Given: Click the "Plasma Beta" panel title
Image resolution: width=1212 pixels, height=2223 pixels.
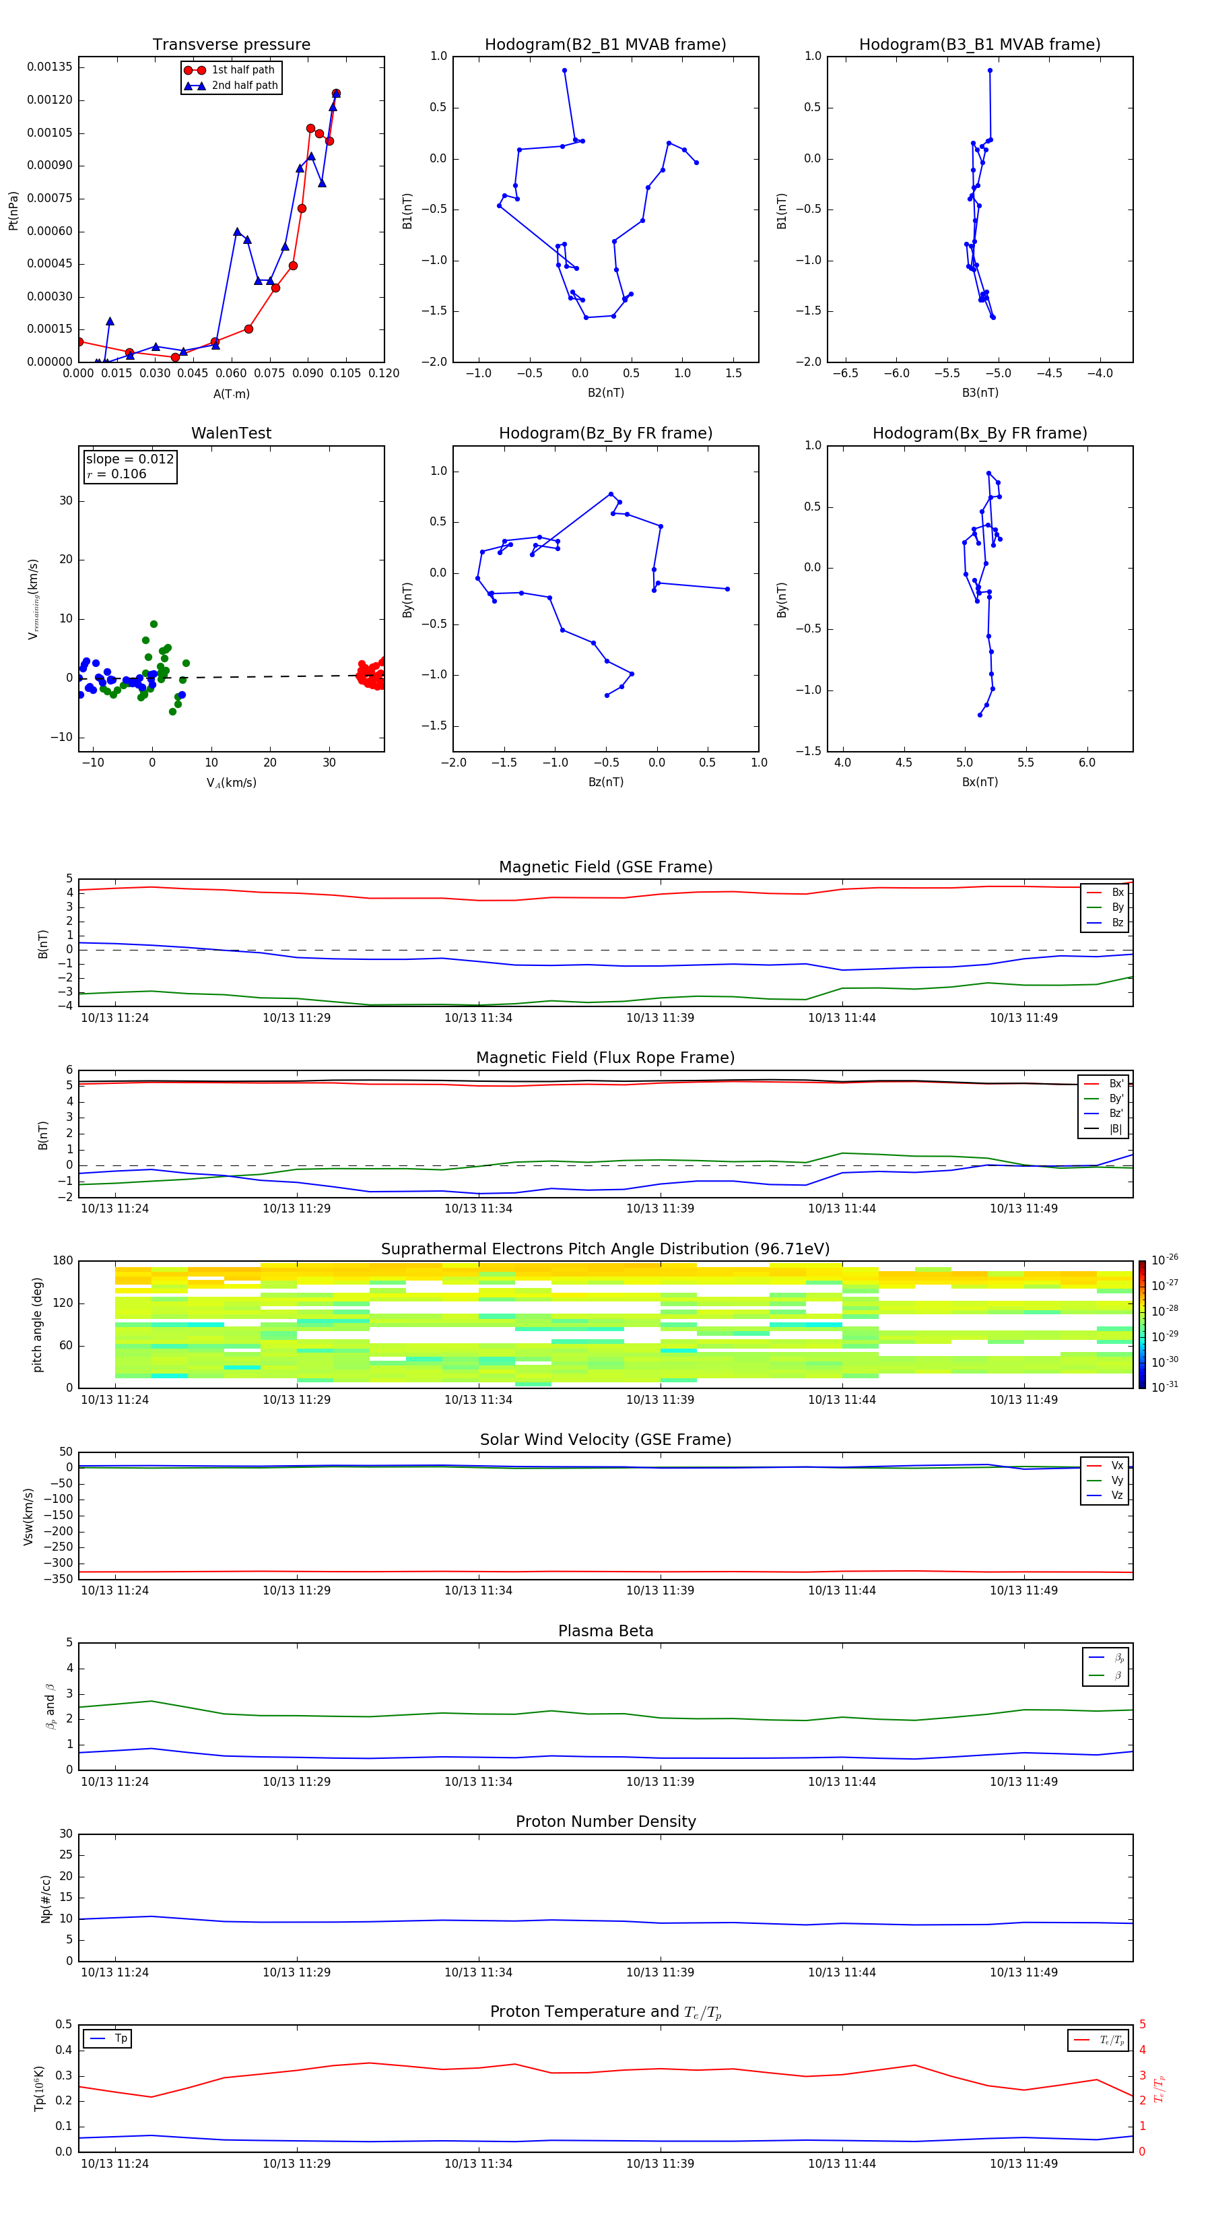Looking at the screenshot, I should point(605,1631).
